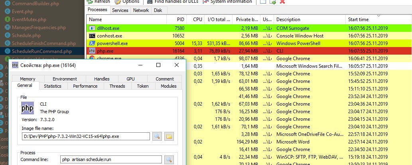Open ManagesFrequencies.php in project tree
Viewport: 412px width, 165px height.
[39, 27]
